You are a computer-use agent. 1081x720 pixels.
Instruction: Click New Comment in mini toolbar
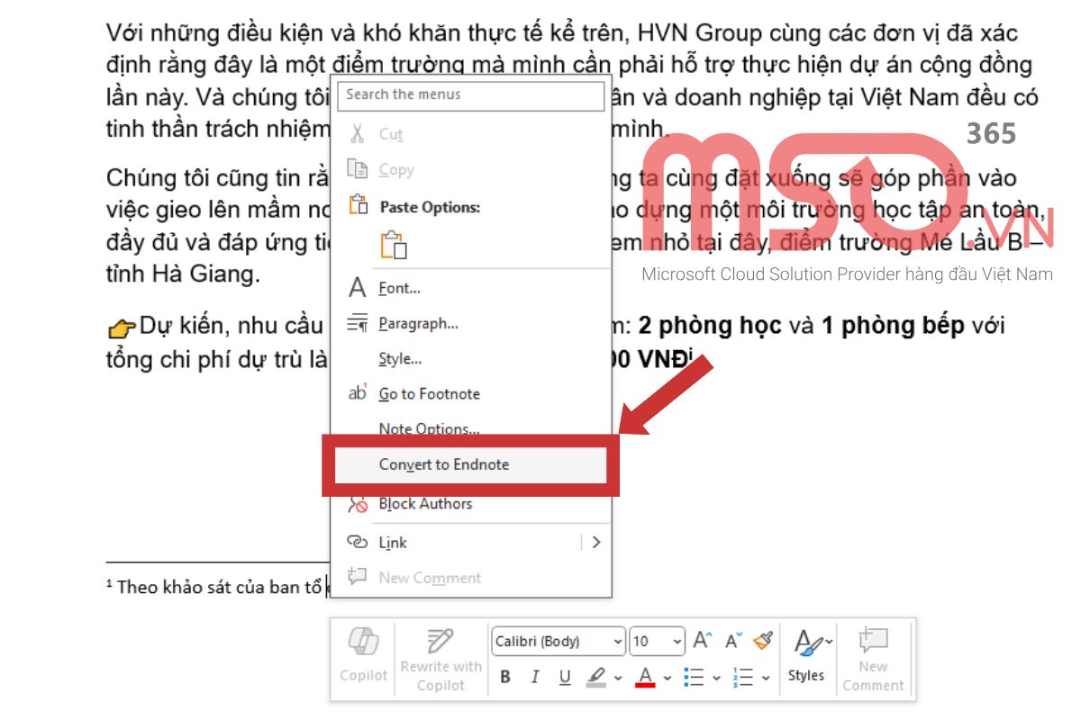coord(873,660)
